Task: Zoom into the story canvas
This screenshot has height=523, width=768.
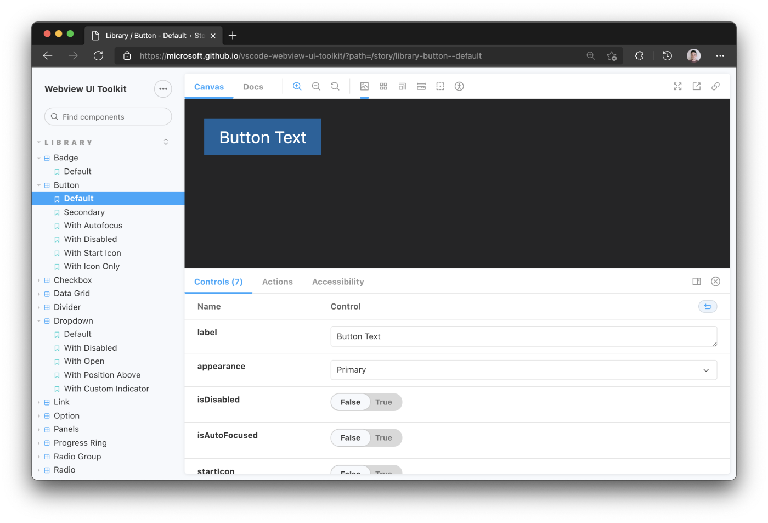Action: point(297,86)
